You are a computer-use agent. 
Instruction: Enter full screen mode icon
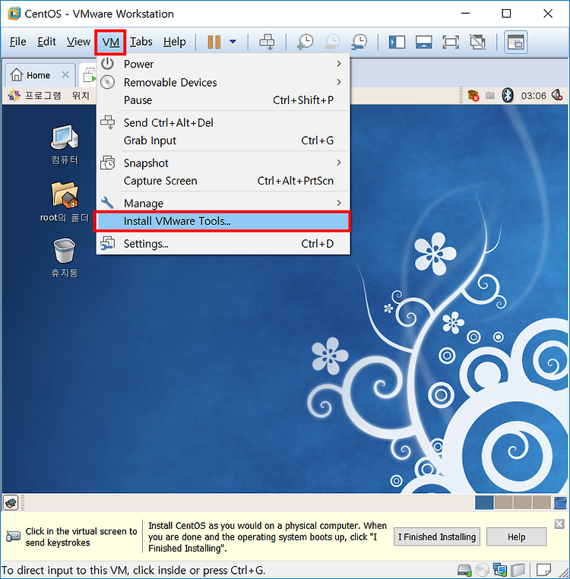[451, 42]
